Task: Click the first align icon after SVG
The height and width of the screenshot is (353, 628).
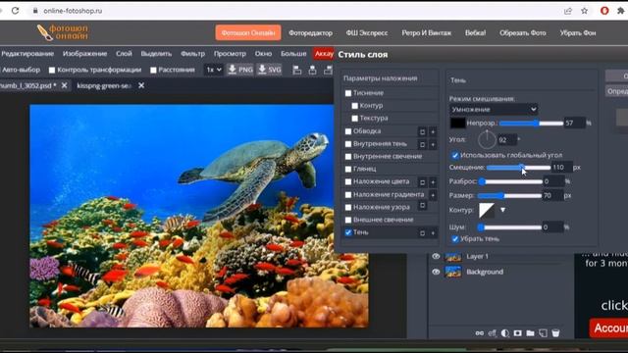Action: point(296,70)
